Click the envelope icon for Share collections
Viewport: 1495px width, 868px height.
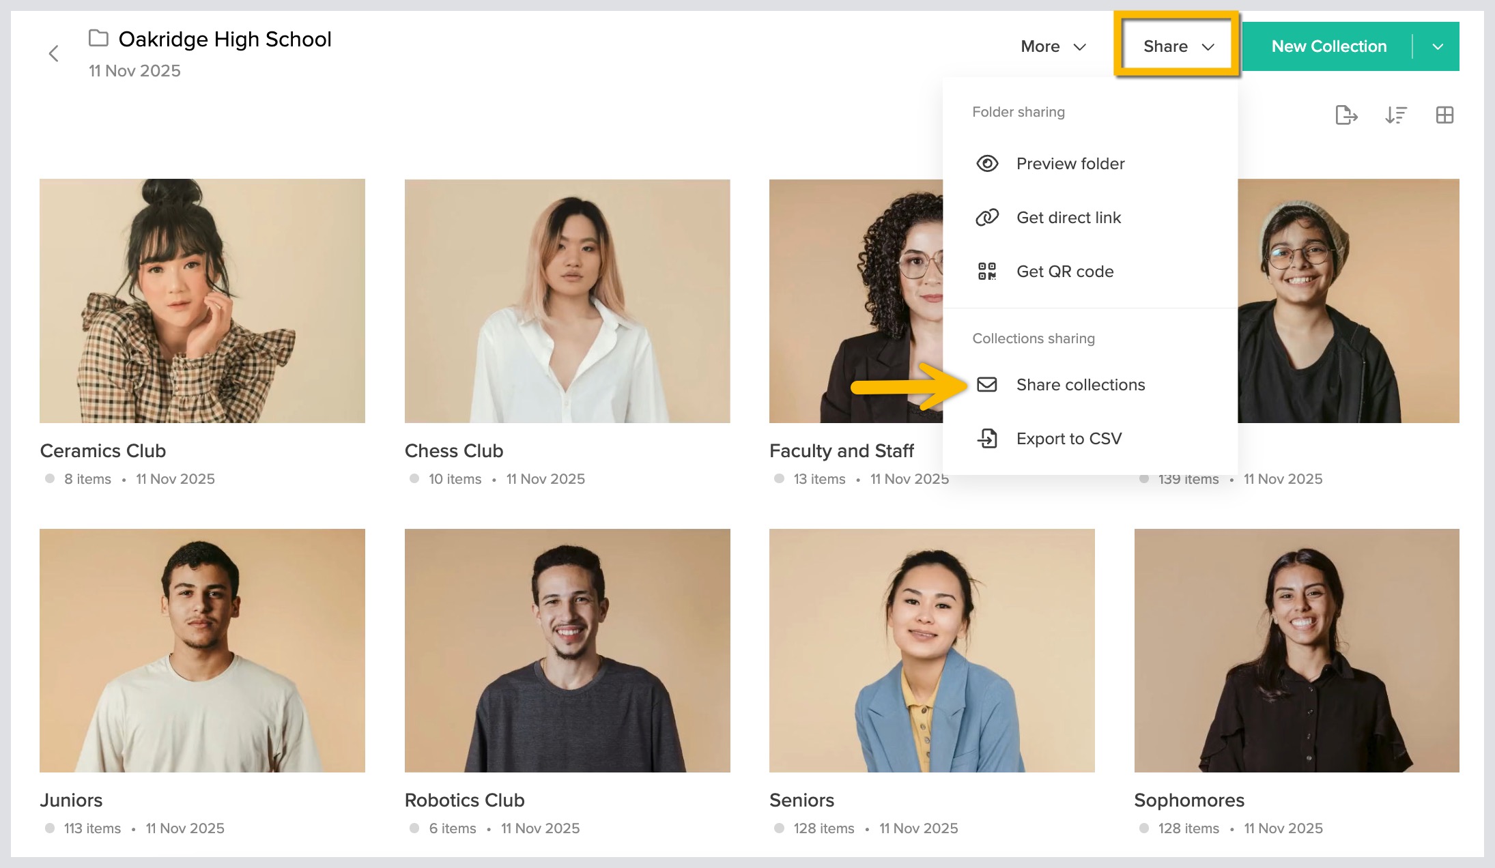(x=987, y=385)
